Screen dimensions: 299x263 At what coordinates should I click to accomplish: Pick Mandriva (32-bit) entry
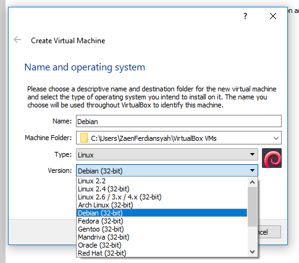pyautogui.click(x=162, y=237)
